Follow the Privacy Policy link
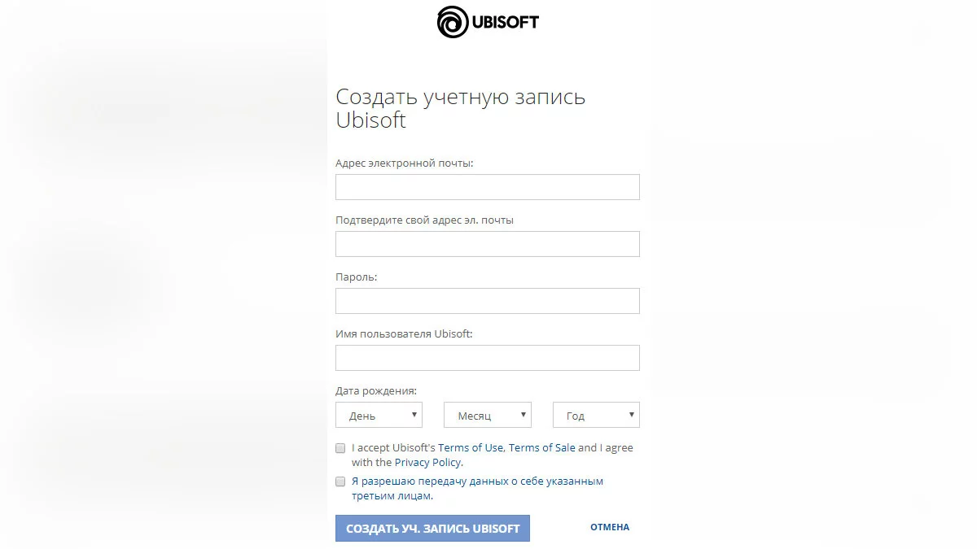The image size is (977, 549). pyautogui.click(x=428, y=463)
